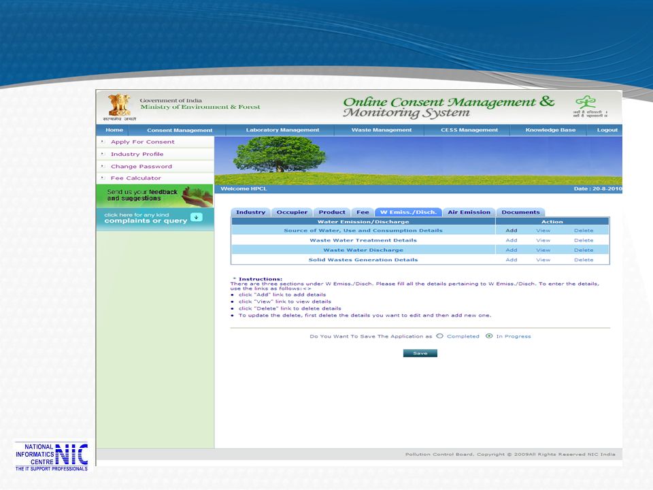This screenshot has height=490, width=653.
Task: Click Delete for Waste Water Discharge row
Action: [x=584, y=250]
